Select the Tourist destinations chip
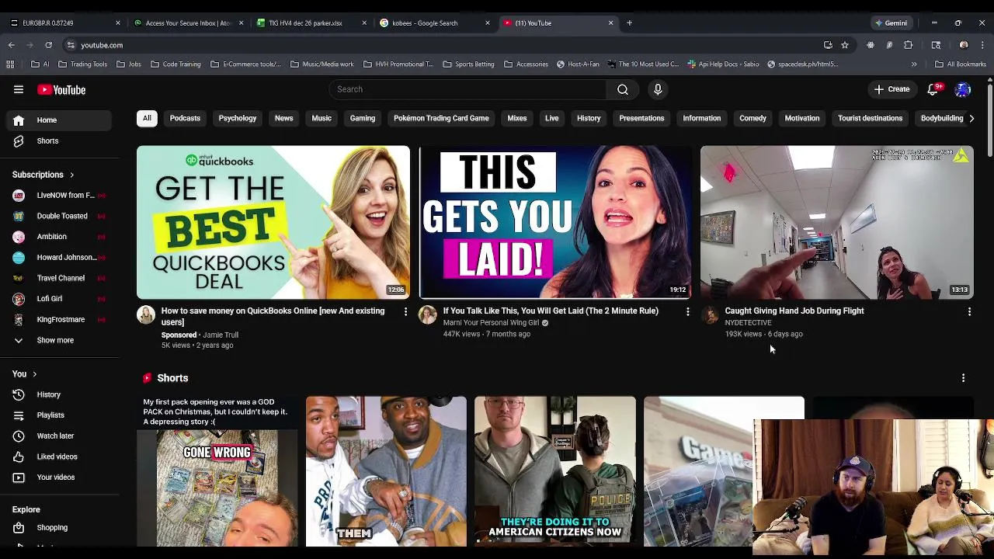Screen dimensions: 994x559 point(870,118)
